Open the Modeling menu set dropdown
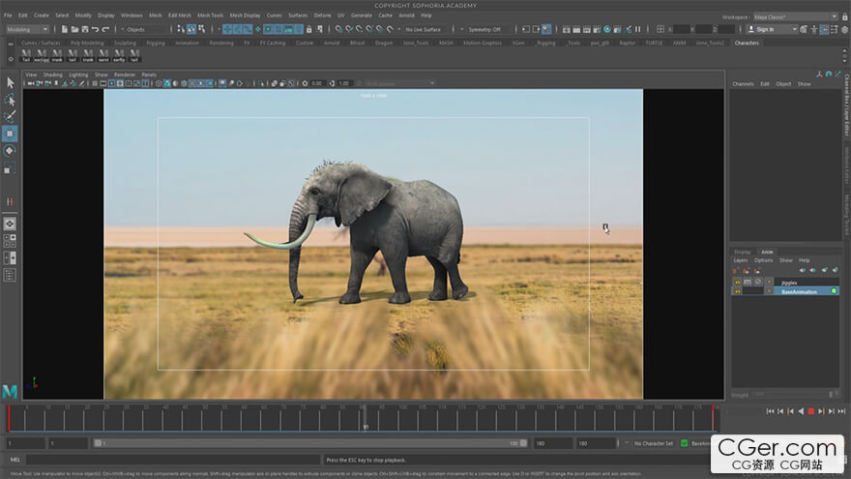This screenshot has width=851, height=479. (27, 29)
